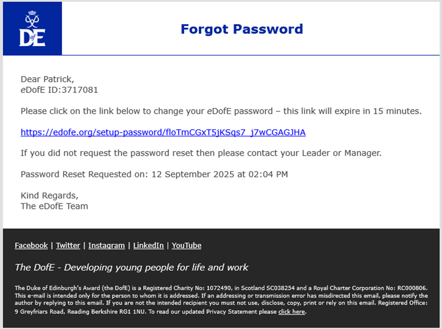
Task: Click the "9 Greyfriars Road" office address
Action: [x=42, y=312]
